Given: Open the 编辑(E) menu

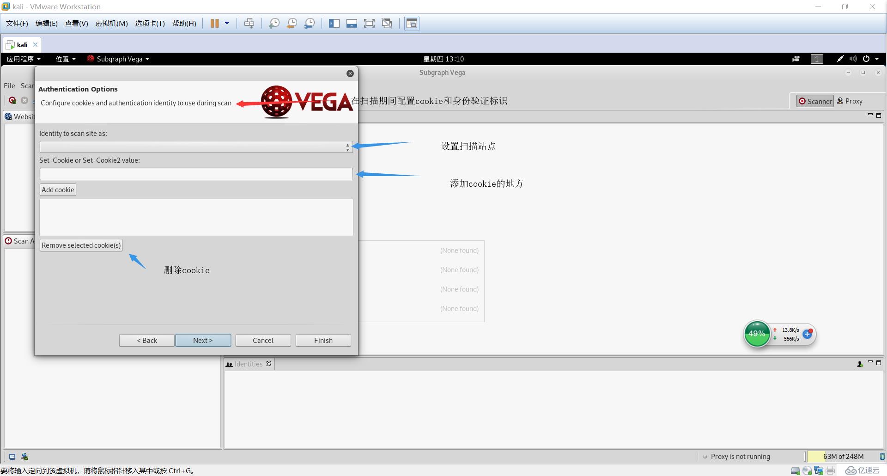Looking at the screenshot, I should point(47,24).
